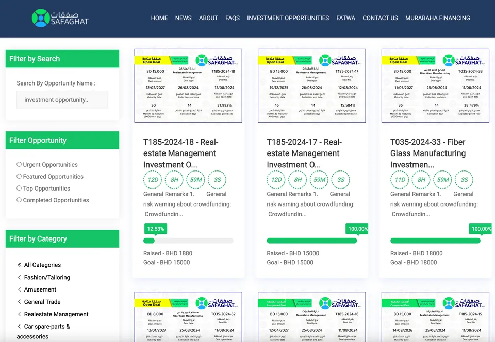
Task: Filter by General Trade category
Action: (42, 302)
